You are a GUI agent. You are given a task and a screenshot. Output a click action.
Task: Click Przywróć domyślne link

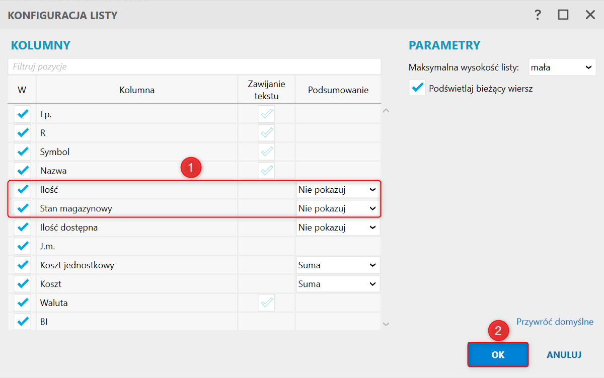555,322
